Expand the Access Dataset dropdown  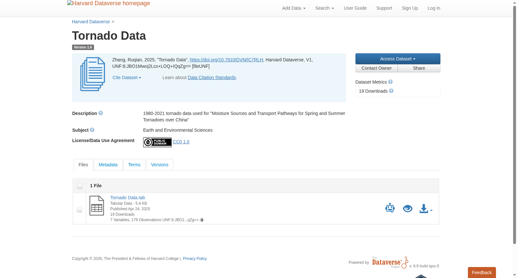click(398, 59)
